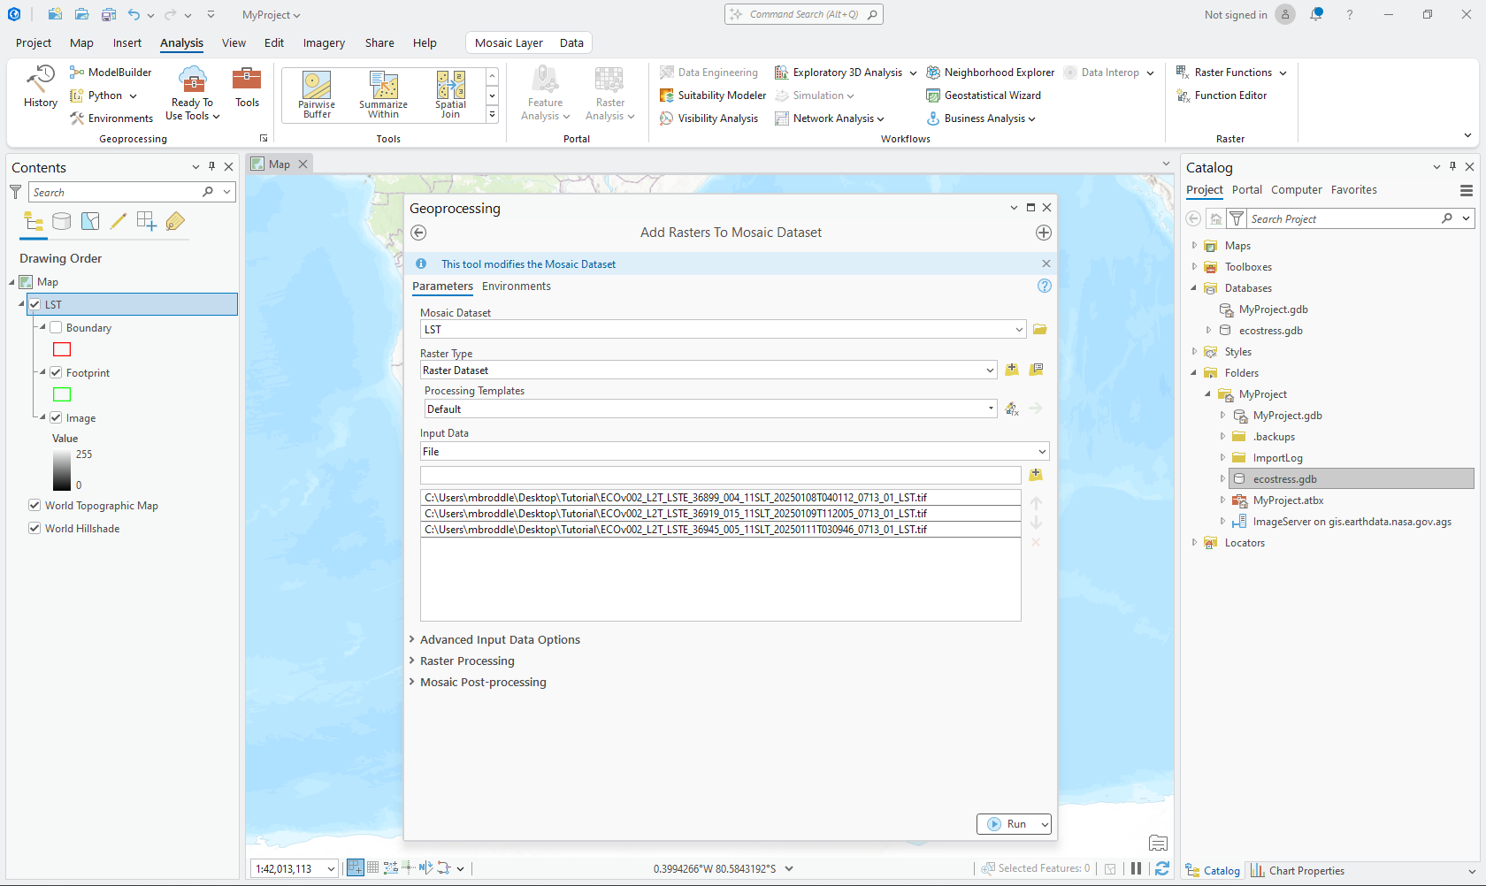The height and width of the screenshot is (886, 1486).
Task: Open the Input Data dropdown
Action: click(x=1042, y=452)
